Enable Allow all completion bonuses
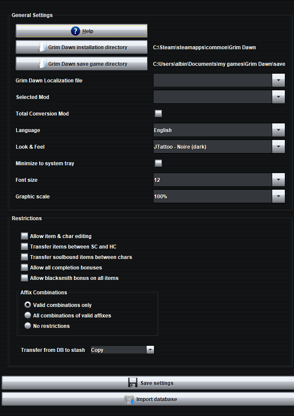This screenshot has width=294, height=416. pyautogui.click(x=24, y=267)
